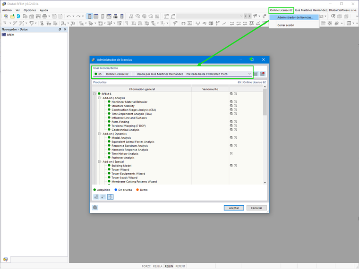Click web icon for Nonlinear Material Behavior
359x269 pixels.
(231, 102)
